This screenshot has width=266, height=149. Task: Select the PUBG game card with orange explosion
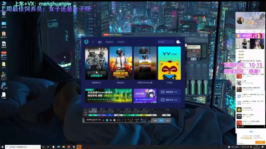pyautogui.click(x=121, y=63)
